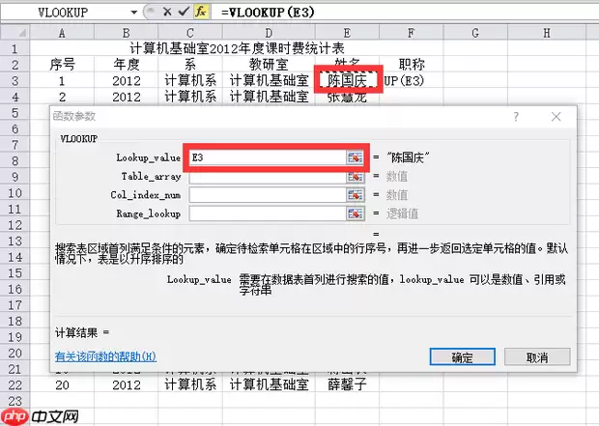The height and width of the screenshot is (426, 599).
Task: Click header cell 年度
Action: click(126, 65)
